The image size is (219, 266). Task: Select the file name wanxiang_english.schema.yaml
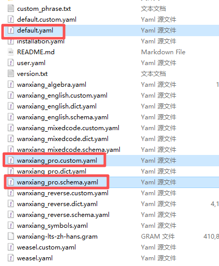pyautogui.click(x=62, y=117)
